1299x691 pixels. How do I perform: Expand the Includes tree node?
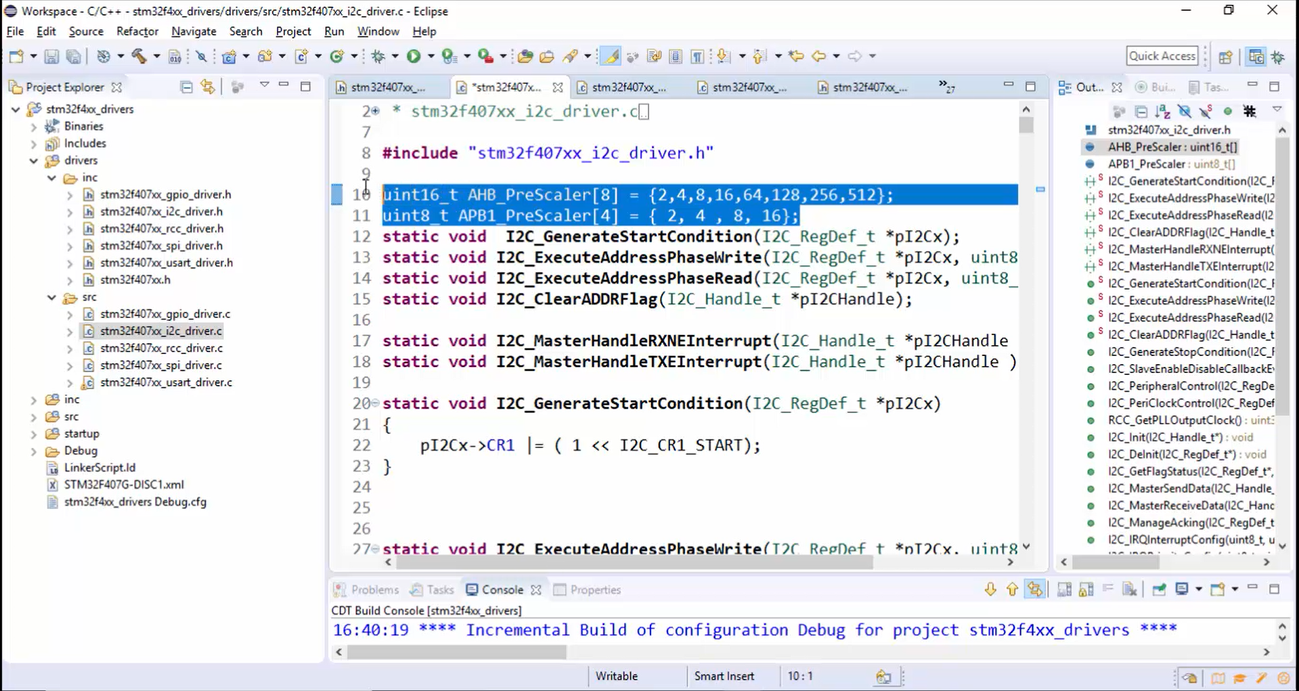[34, 143]
